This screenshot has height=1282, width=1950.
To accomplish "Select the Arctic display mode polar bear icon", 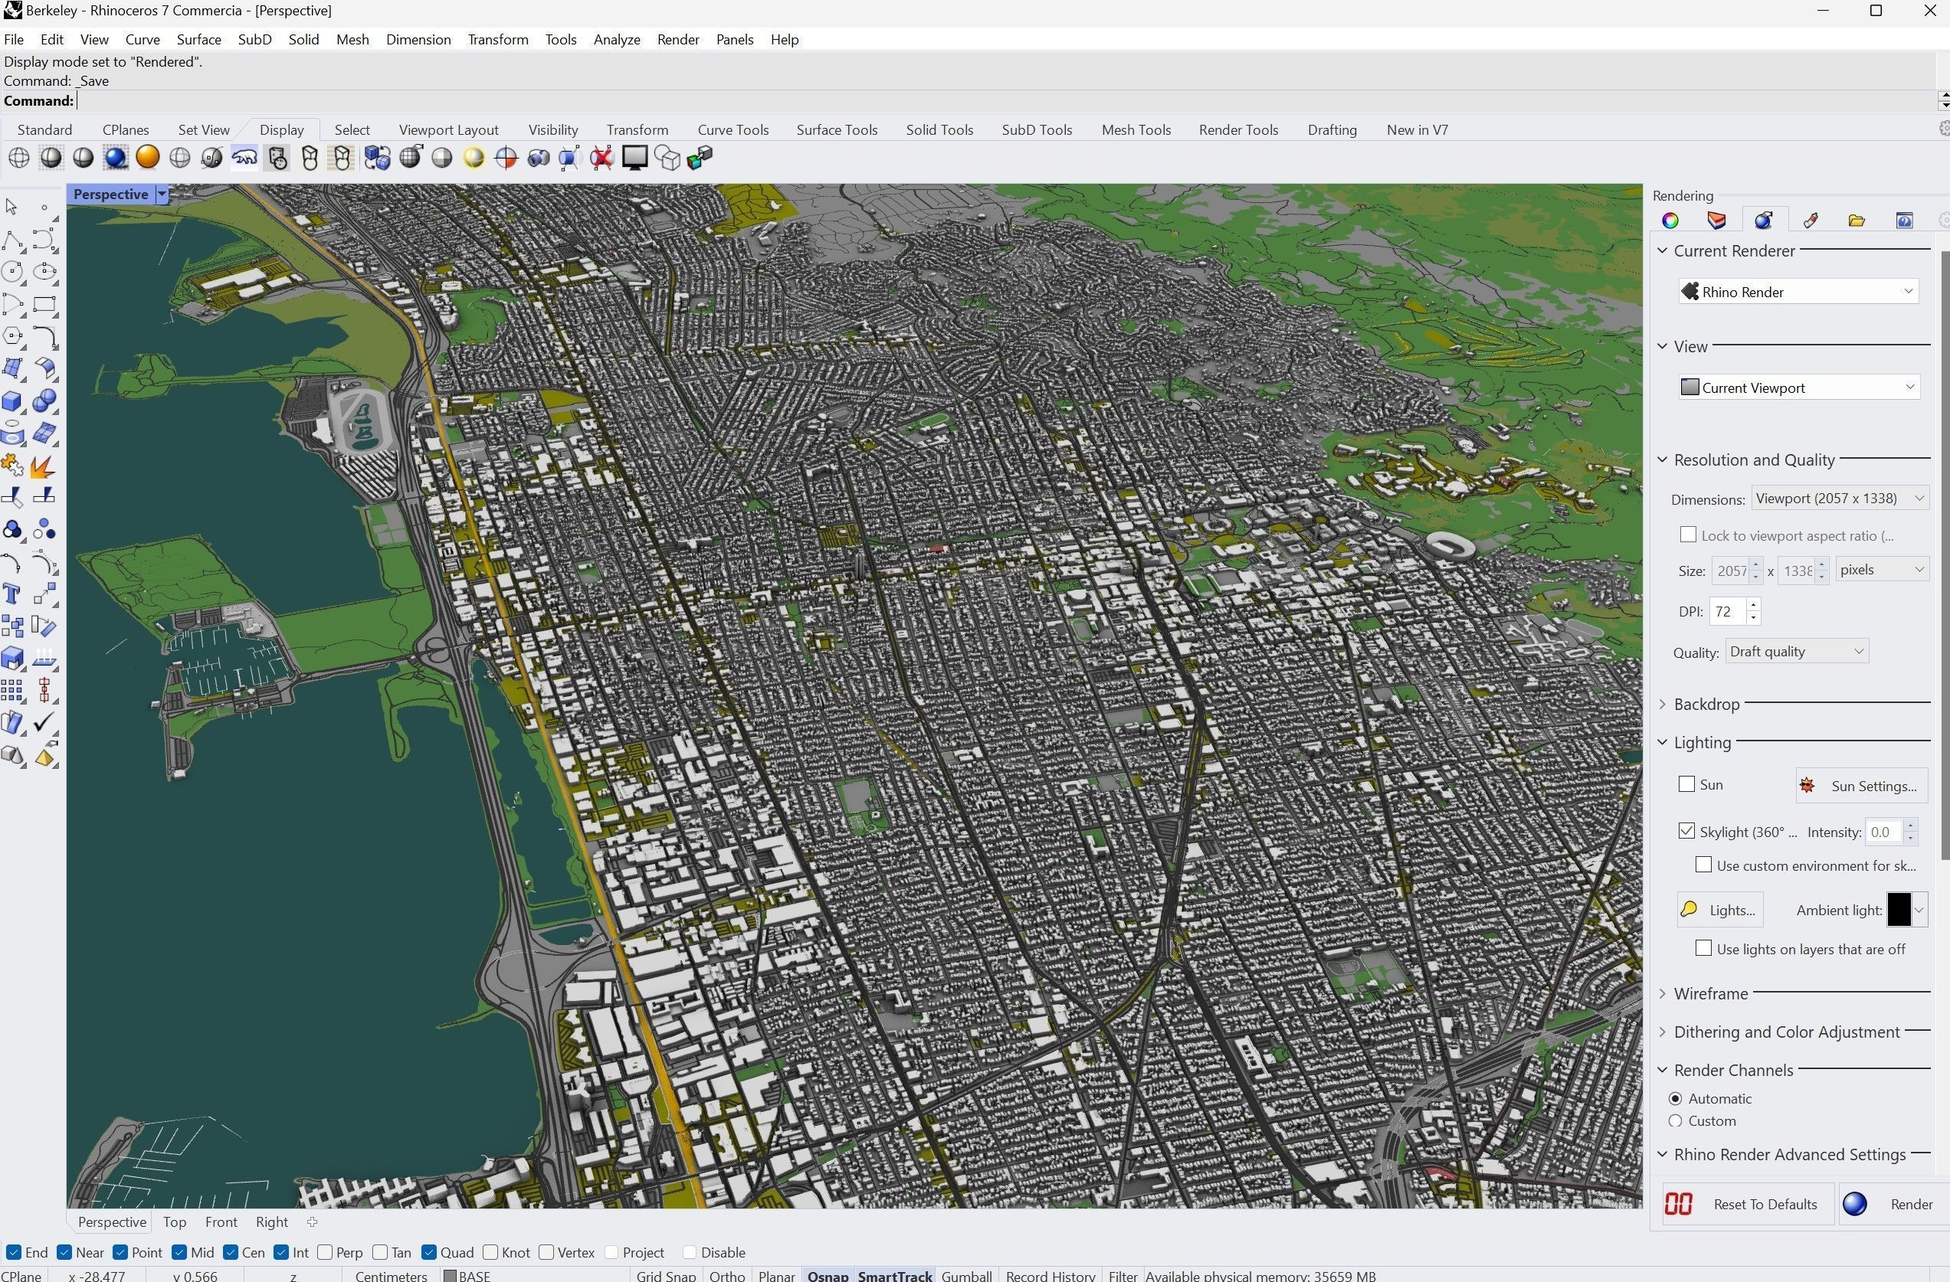I will [x=244, y=157].
